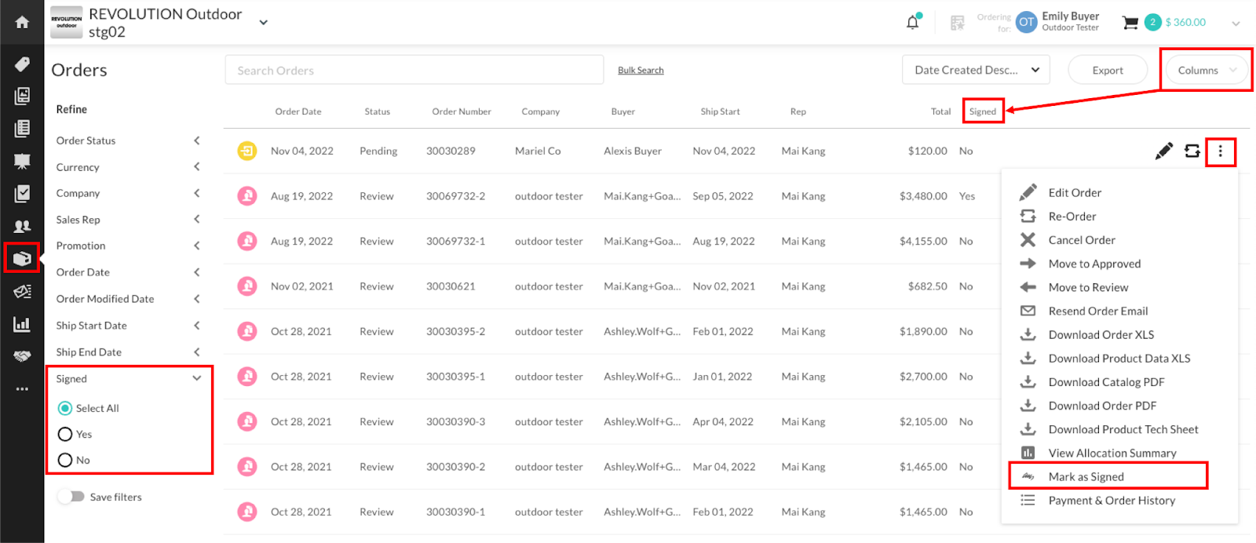Click the pencil edit icon on first order
This screenshot has width=1256, height=543.
click(x=1163, y=151)
